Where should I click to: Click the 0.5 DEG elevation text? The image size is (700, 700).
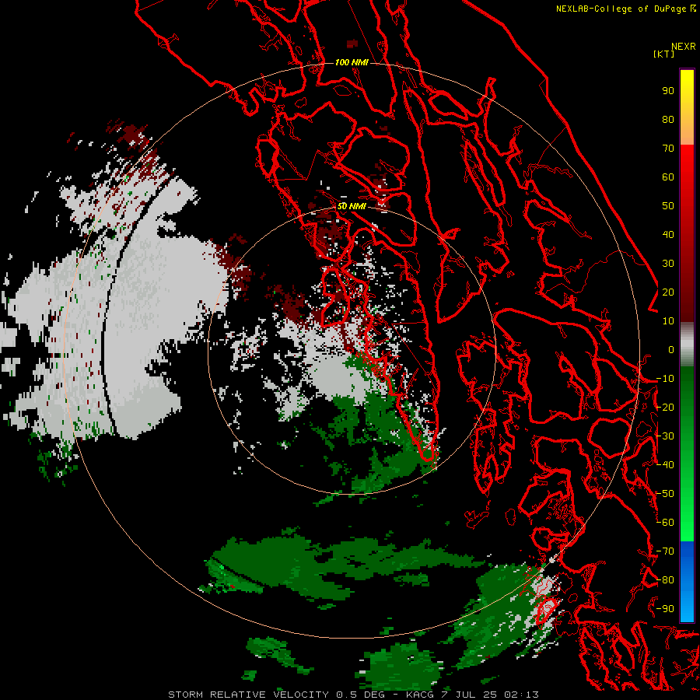click(360, 695)
